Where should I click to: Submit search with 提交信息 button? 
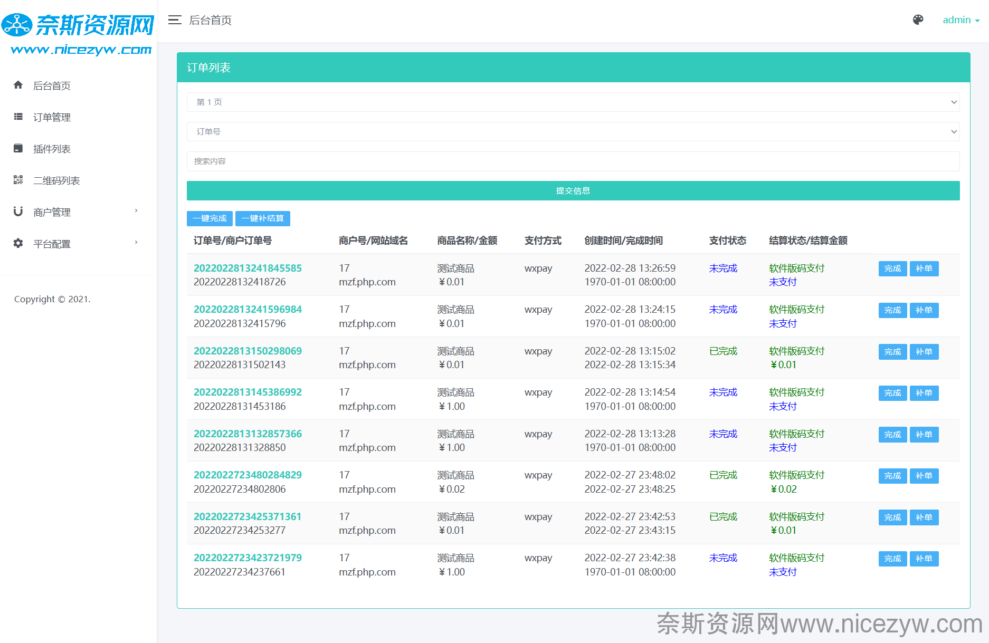573,190
